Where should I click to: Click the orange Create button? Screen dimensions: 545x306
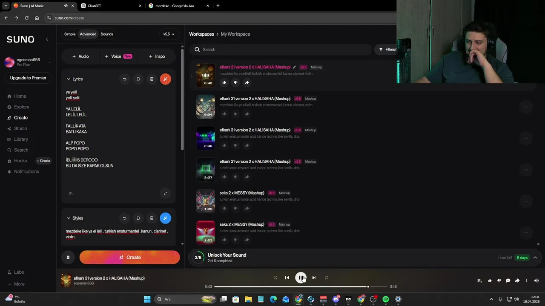pyautogui.click(x=129, y=257)
